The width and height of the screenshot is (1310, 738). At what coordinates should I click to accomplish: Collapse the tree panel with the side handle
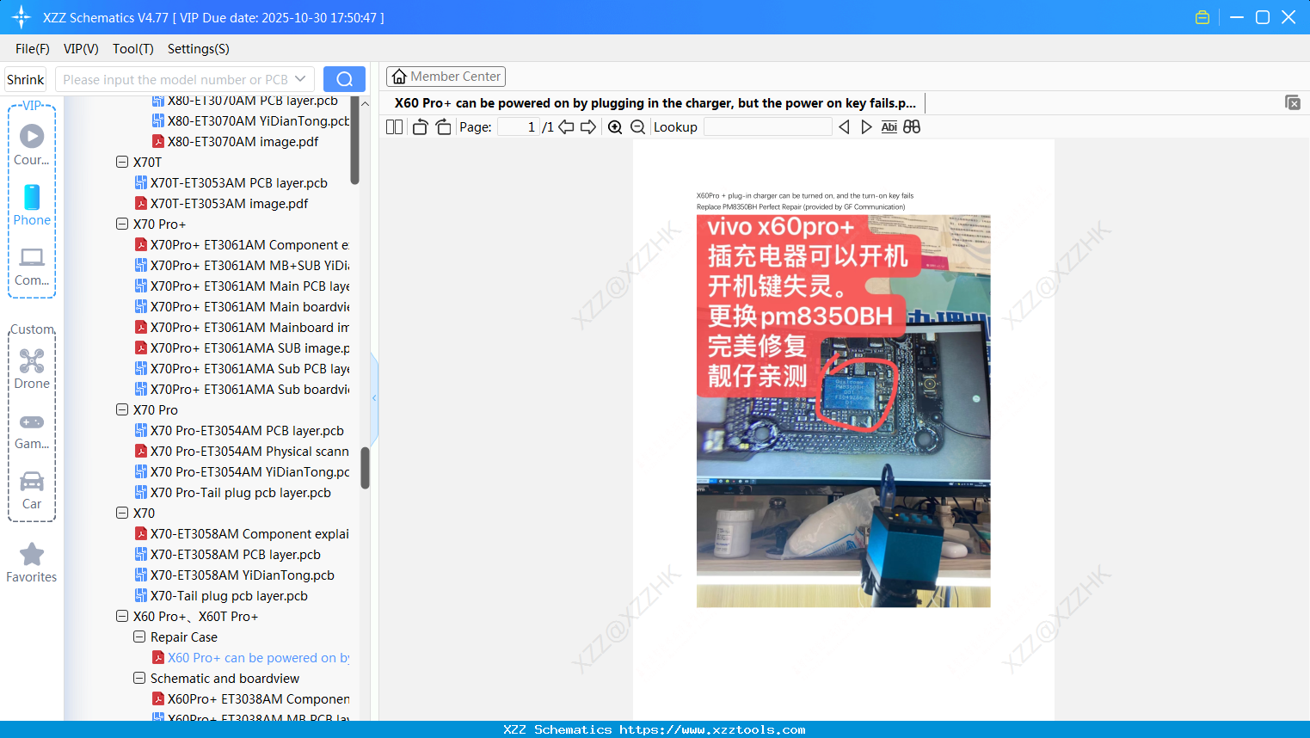(374, 397)
